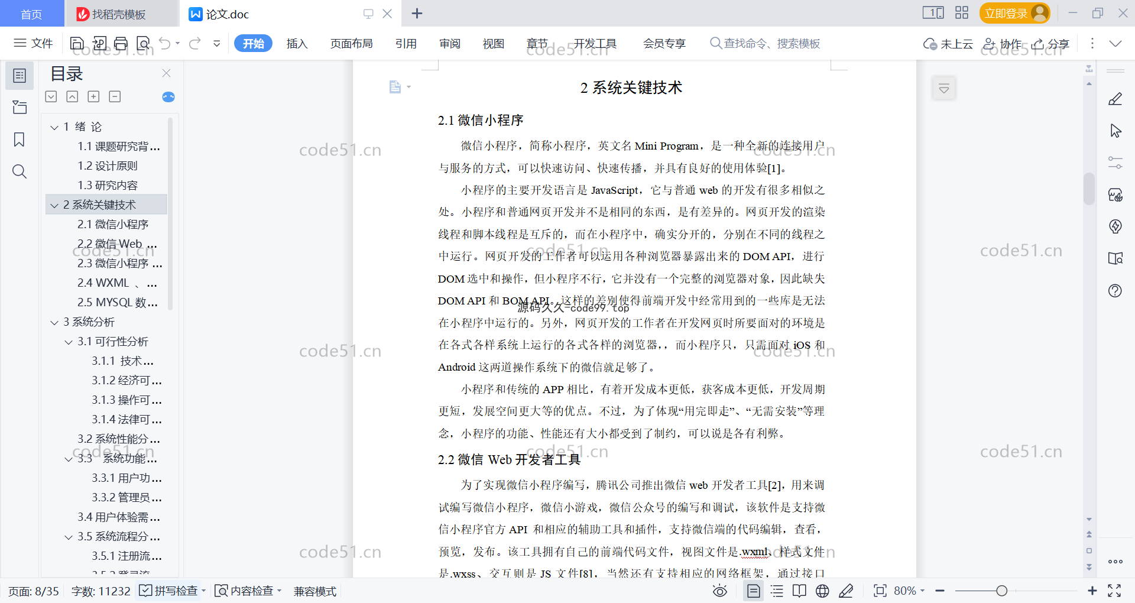The image size is (1135, 603).
Task: Zoom in with the plus button
Action: pyautogui.click(x=1092, y=591)
